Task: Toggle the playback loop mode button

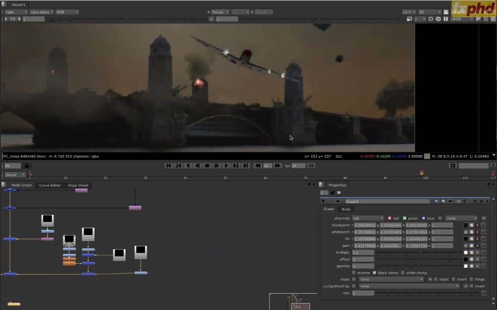Action: point(311,165)
